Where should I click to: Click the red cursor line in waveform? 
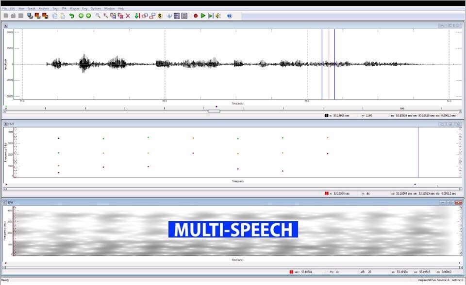pyautogui.click(x=329, y=64)
